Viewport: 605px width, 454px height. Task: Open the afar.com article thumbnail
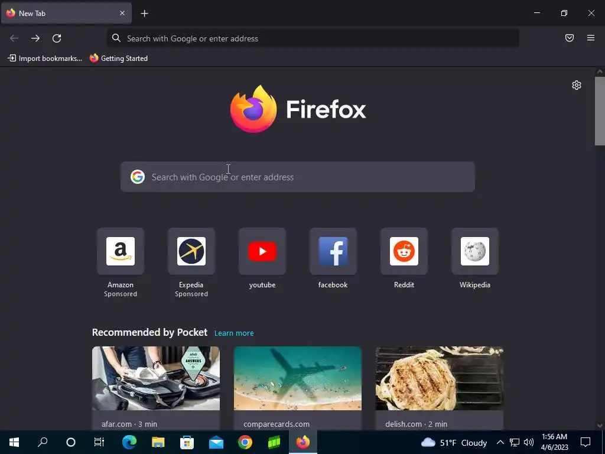point(156,378)
